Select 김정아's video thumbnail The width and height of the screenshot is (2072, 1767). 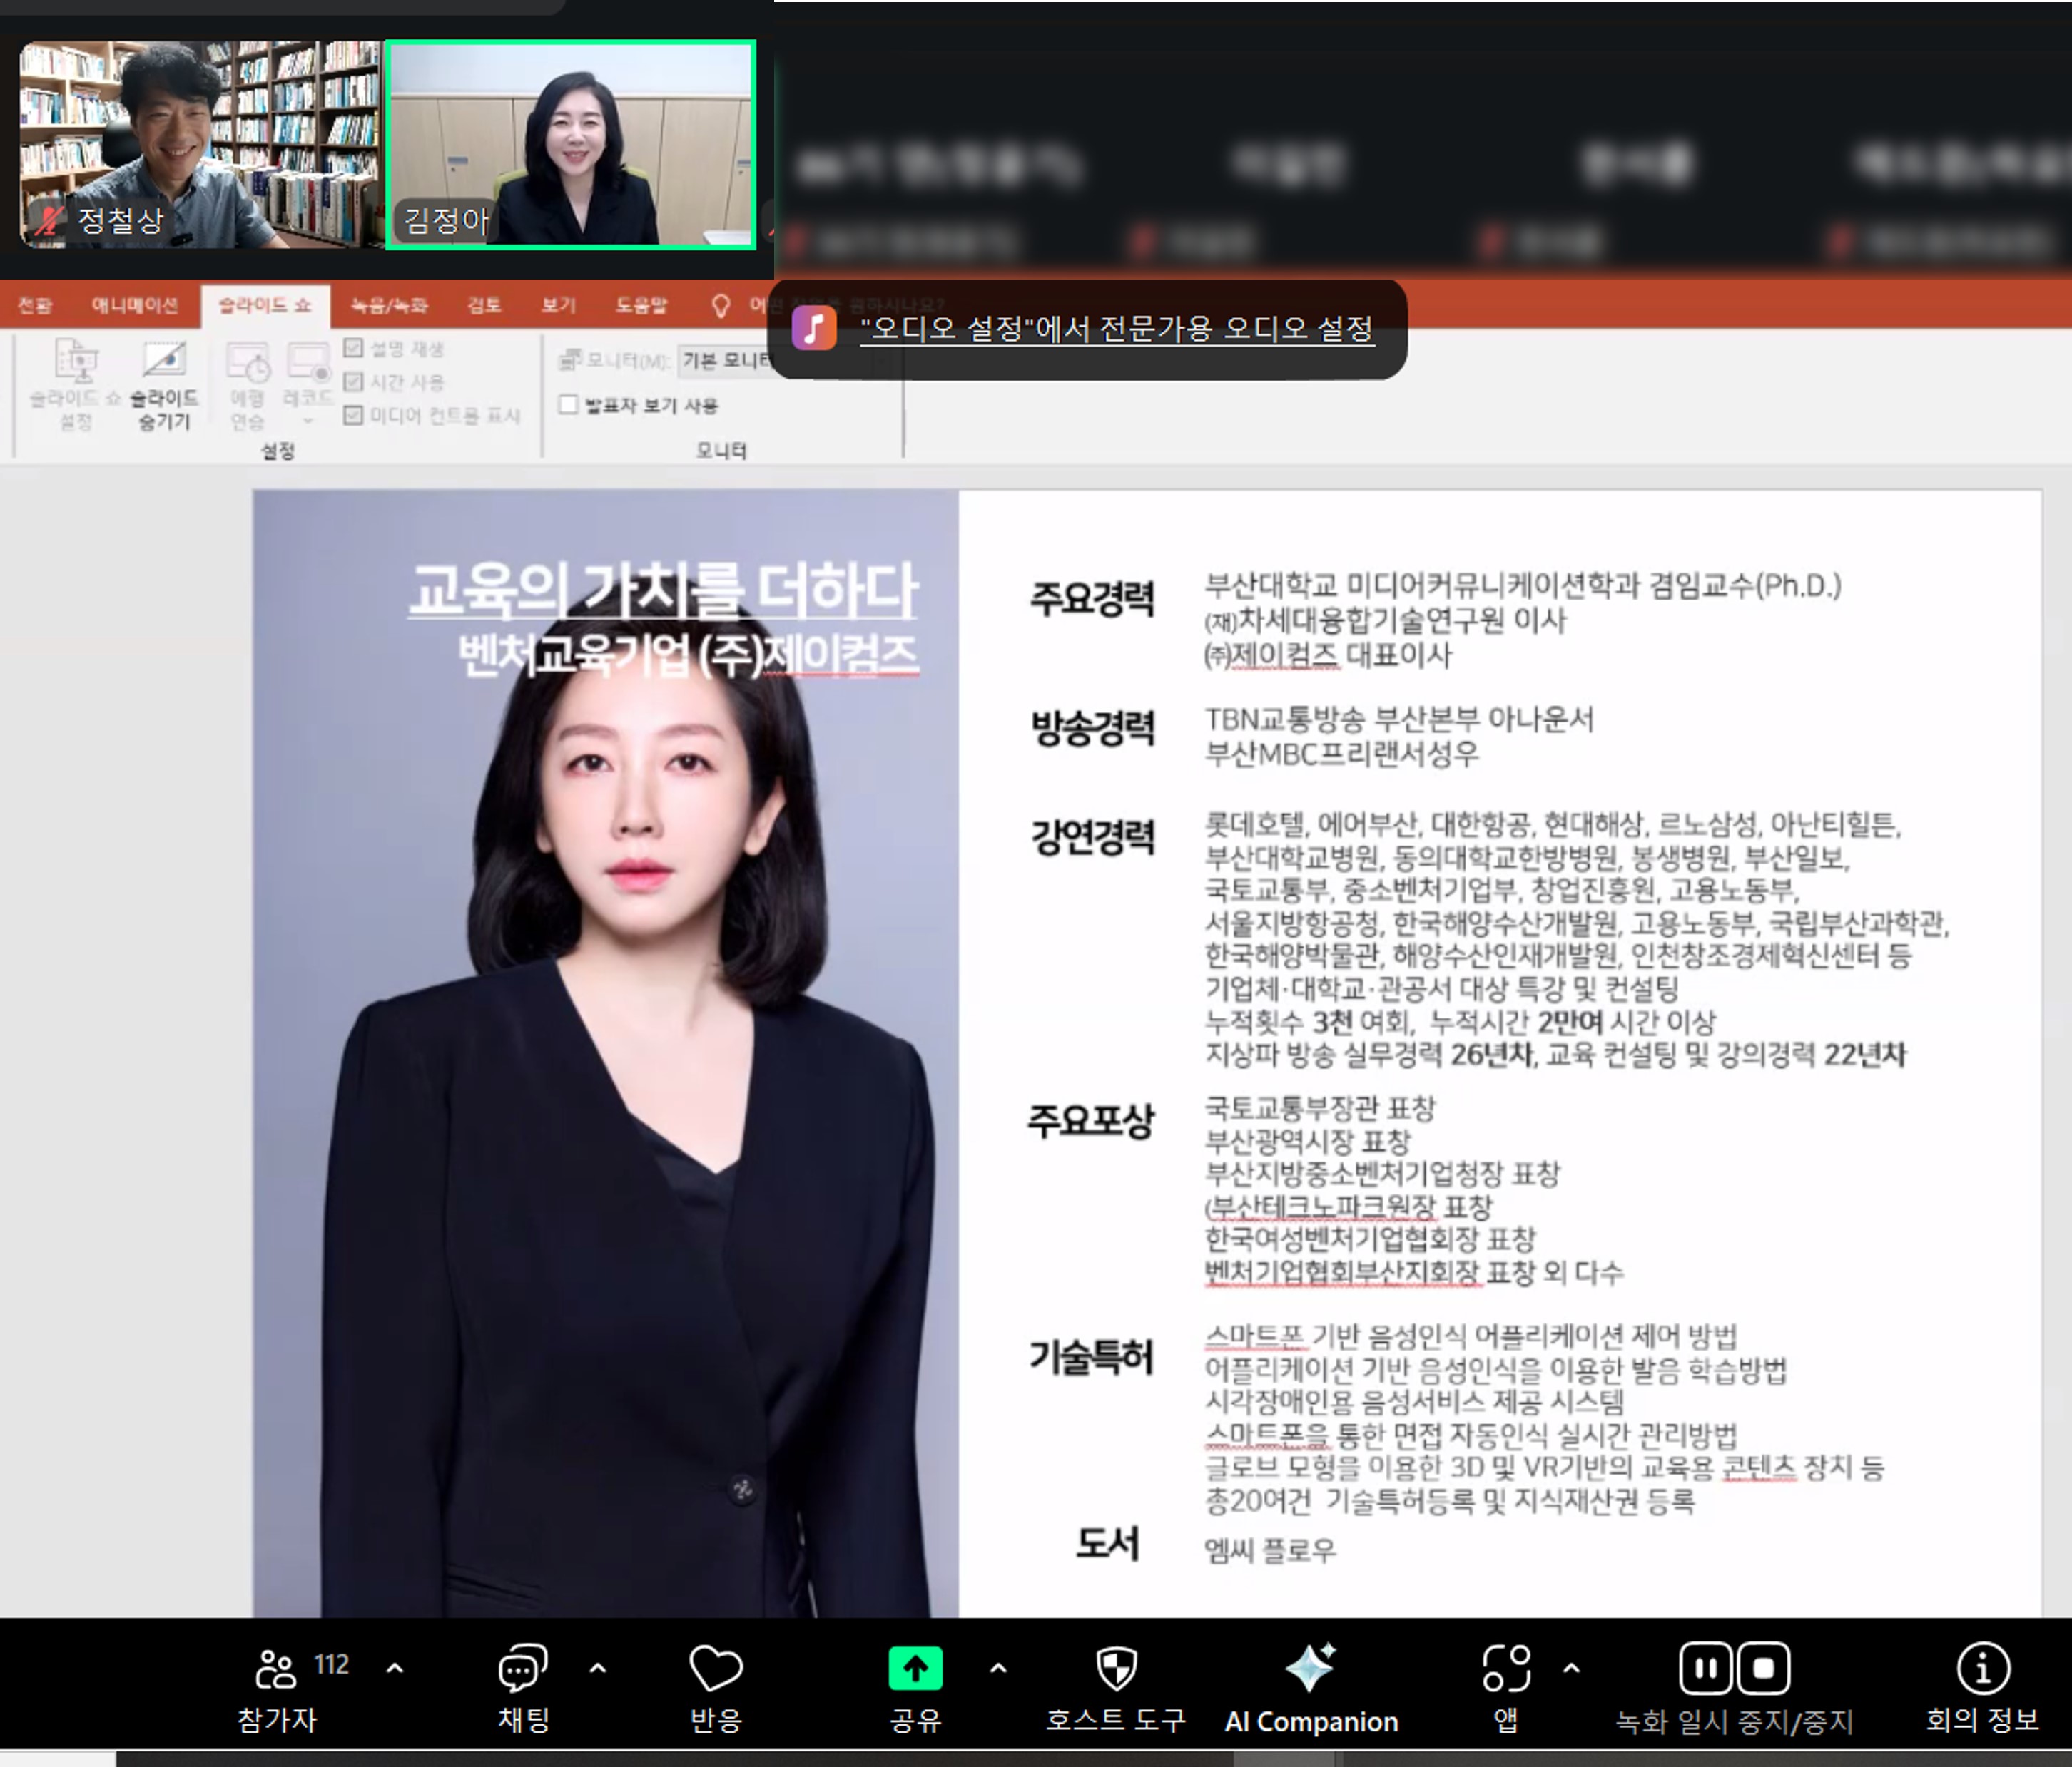click(571, 144)
